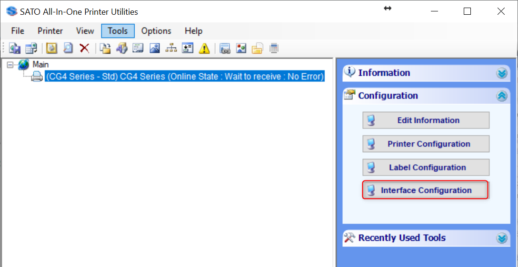Open the Tools menu
The height and width of the screenshot is (267, 518).
click(118, 31)
